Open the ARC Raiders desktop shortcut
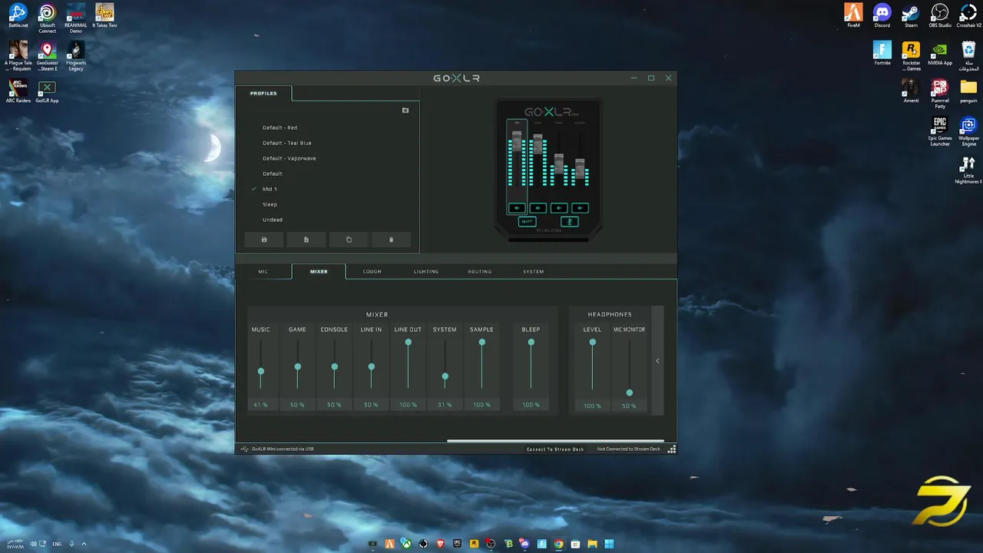 18,91
